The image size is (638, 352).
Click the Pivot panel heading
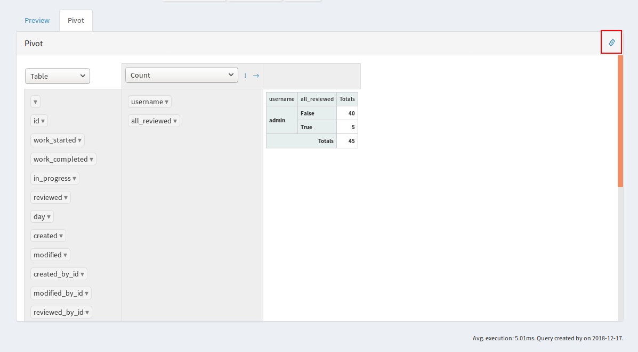click(x=34, y=44)
